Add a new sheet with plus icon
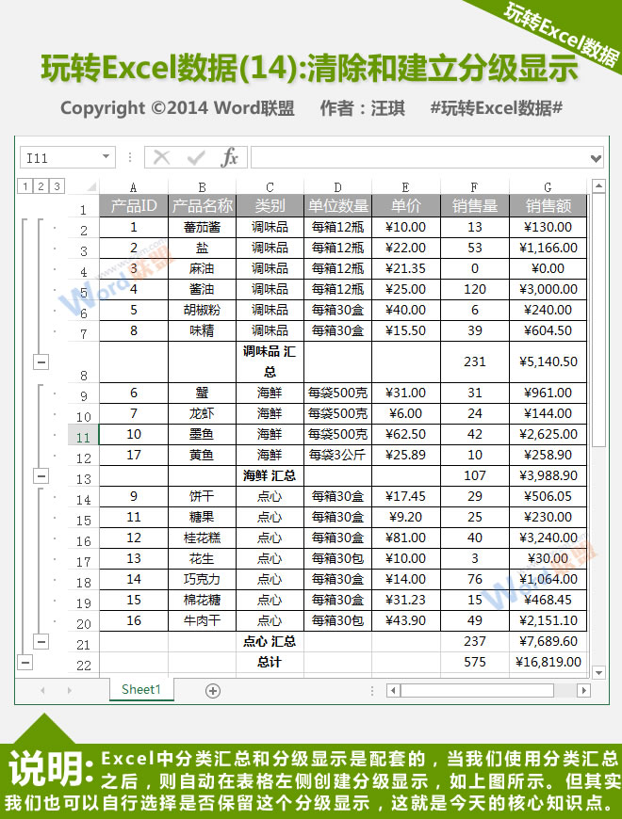The height and width of the screenshot is (819, 622). click(x=213, y=690)
